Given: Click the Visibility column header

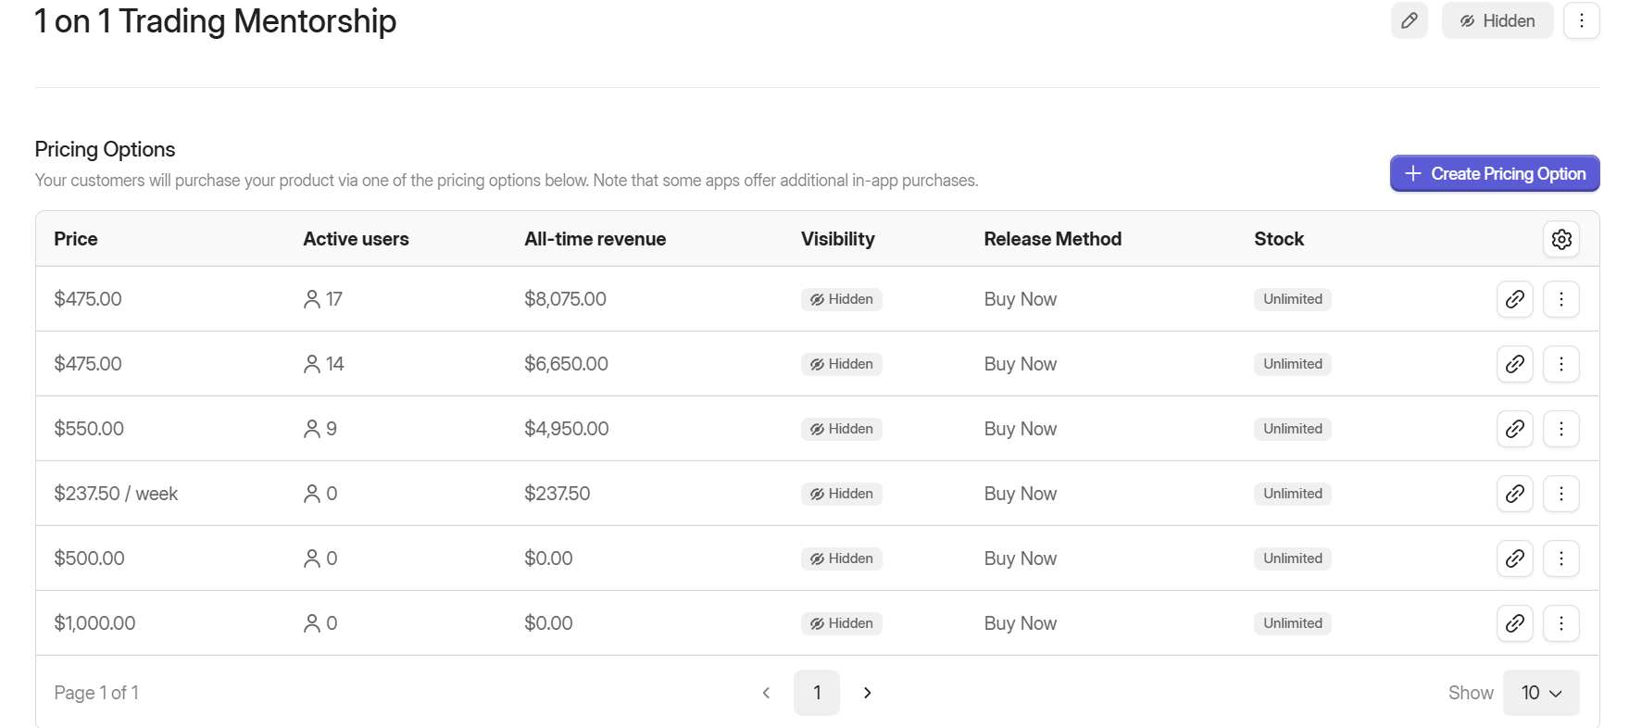Looking at the screenshot, I should click(837, 239).
